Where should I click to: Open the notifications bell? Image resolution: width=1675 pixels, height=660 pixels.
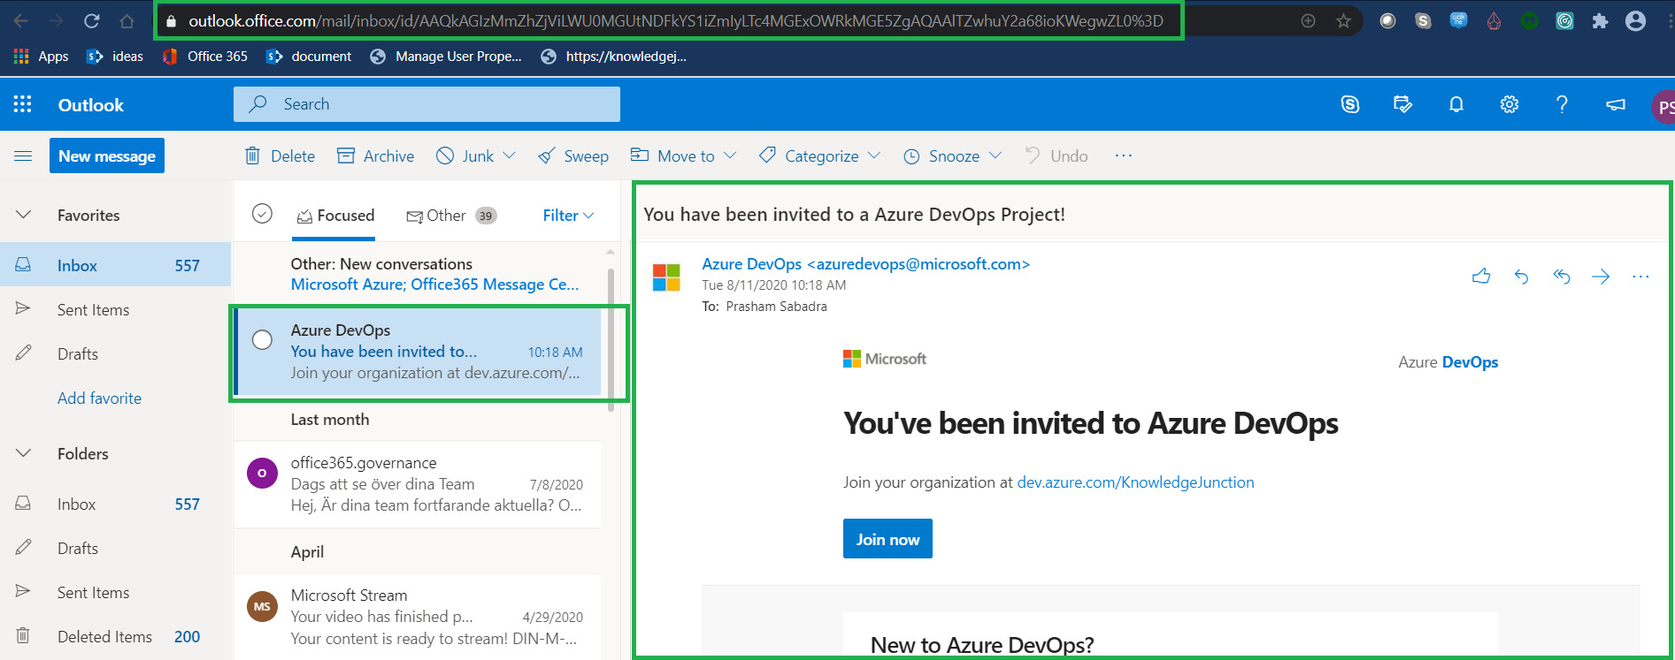[1456, 104]
